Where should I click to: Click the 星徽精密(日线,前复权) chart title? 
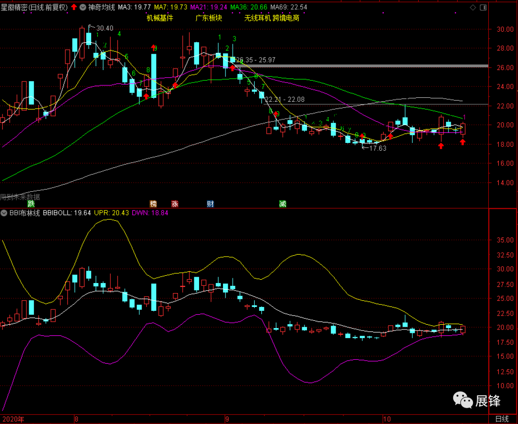(x=35, y=7)
